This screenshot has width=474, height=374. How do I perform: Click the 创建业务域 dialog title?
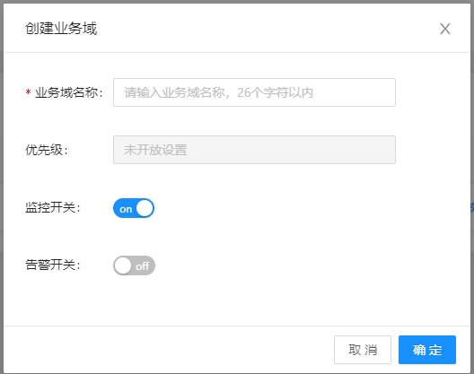point(61,29)
